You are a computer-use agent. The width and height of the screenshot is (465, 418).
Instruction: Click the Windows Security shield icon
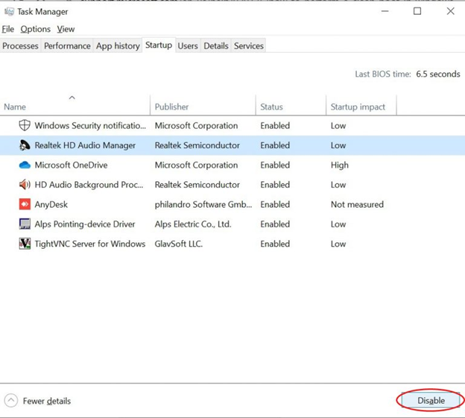pos(25,125)
